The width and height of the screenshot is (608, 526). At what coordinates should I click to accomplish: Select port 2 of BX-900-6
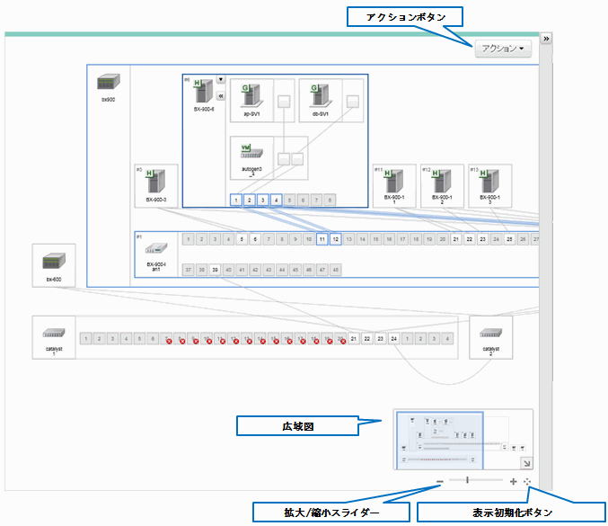coord(250,200)
